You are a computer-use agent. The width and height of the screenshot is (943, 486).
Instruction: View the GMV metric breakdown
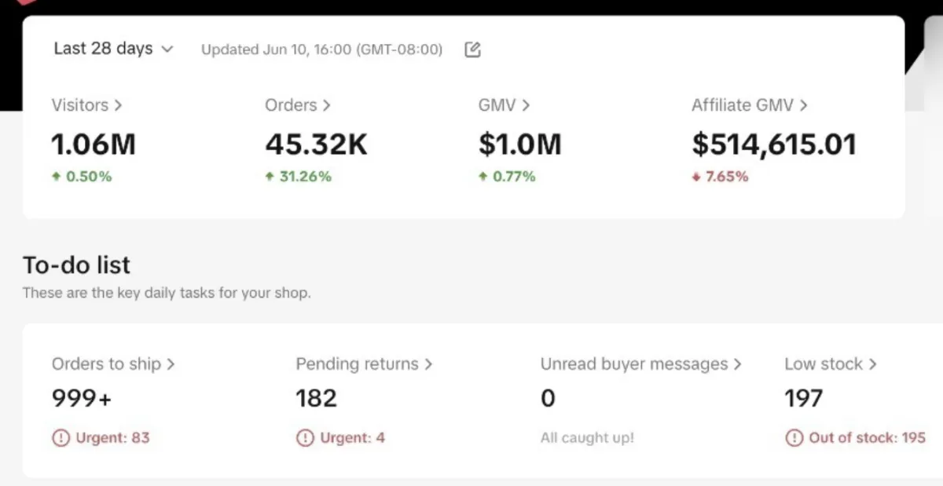coord(504,105)
